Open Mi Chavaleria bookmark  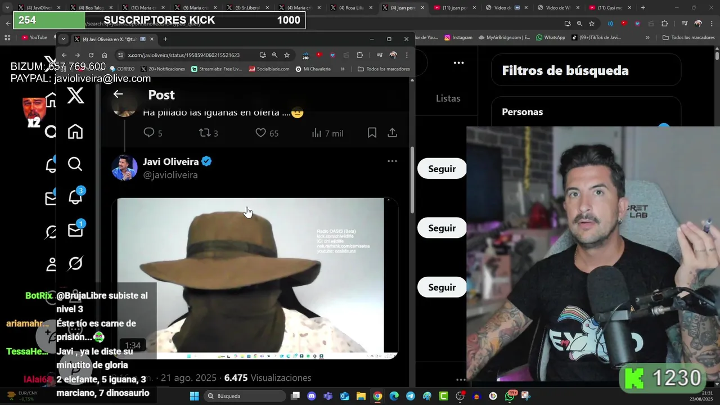pos(313,69)
